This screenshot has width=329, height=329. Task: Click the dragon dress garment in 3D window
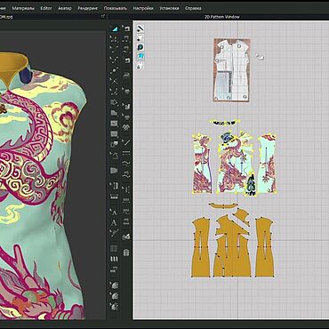tap(38, 189)
